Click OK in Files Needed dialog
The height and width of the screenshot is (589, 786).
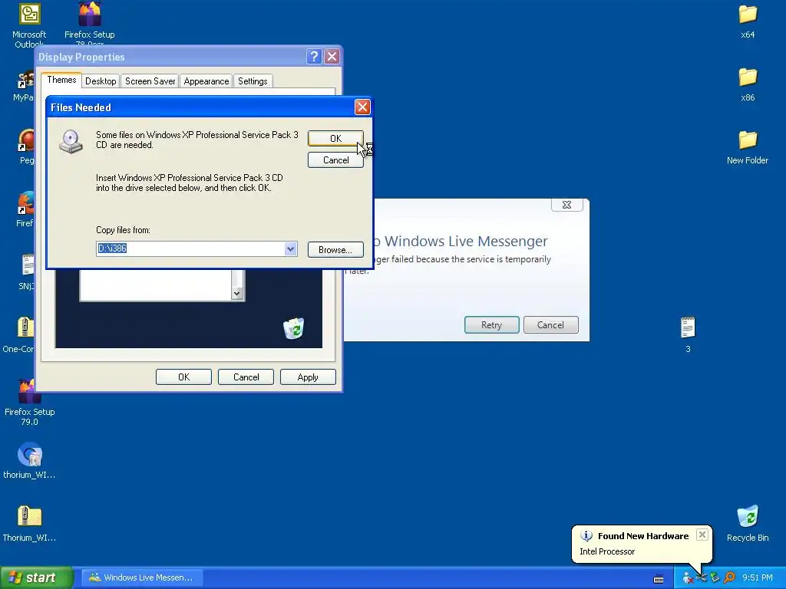pyautogui.click(x=335, y=139)
